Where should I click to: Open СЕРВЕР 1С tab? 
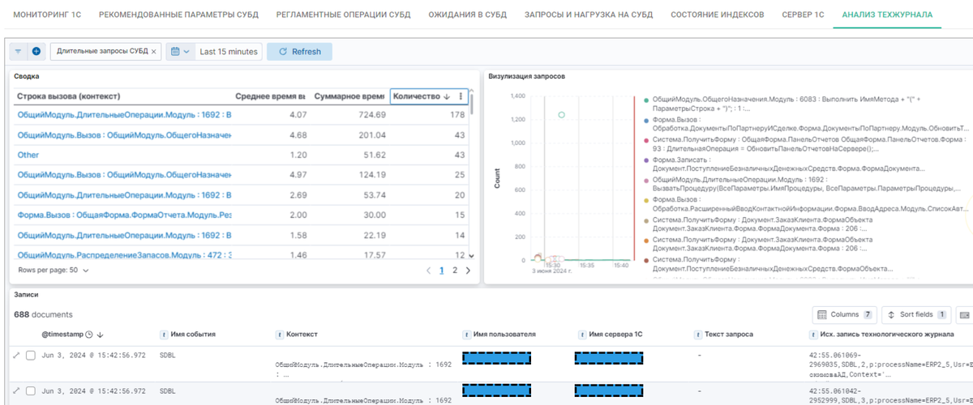(x=803, y=15)
